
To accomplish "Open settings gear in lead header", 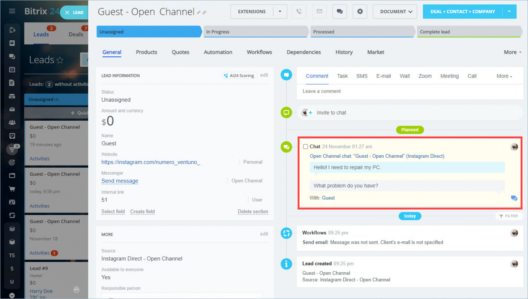I will point(360,12).
